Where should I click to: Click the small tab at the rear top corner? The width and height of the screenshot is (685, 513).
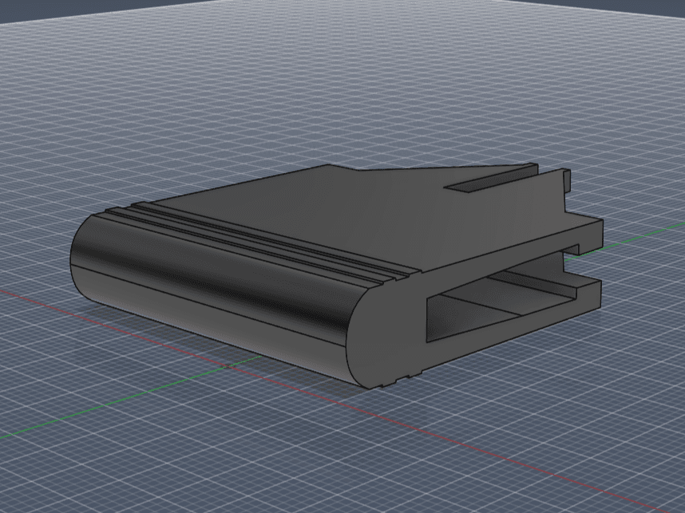567,181
